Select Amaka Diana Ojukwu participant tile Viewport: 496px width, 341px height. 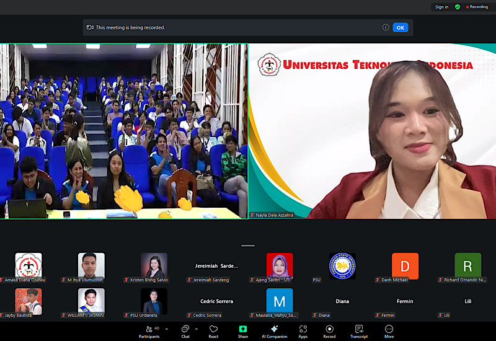coord(29,267)
